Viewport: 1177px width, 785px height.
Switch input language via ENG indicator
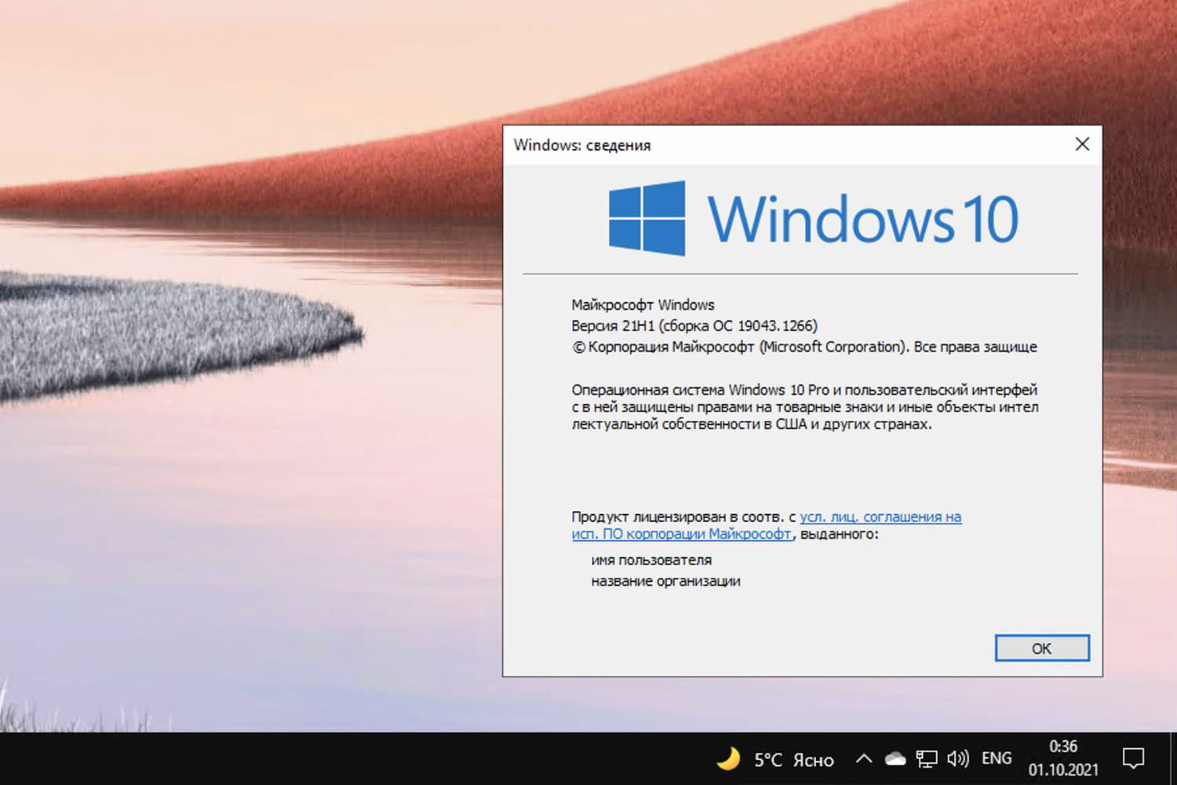996,758
